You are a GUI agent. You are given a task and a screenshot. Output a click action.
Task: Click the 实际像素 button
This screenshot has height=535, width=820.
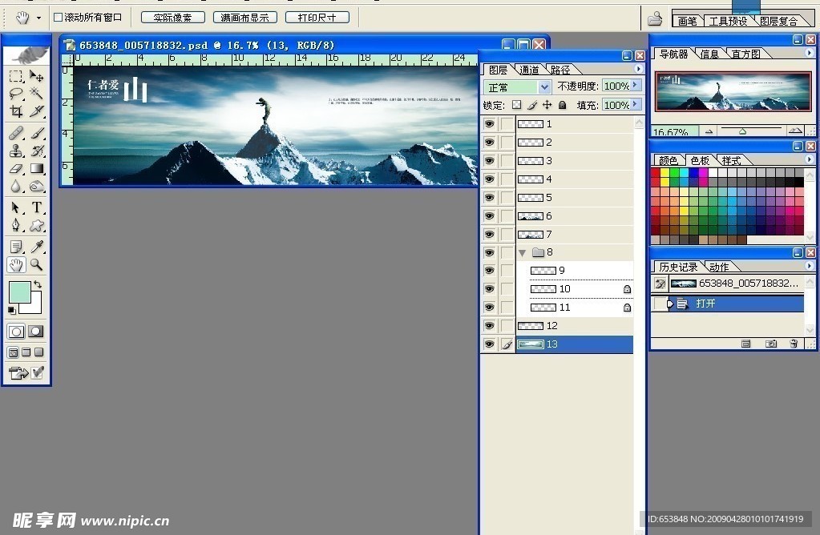(172, 17)
